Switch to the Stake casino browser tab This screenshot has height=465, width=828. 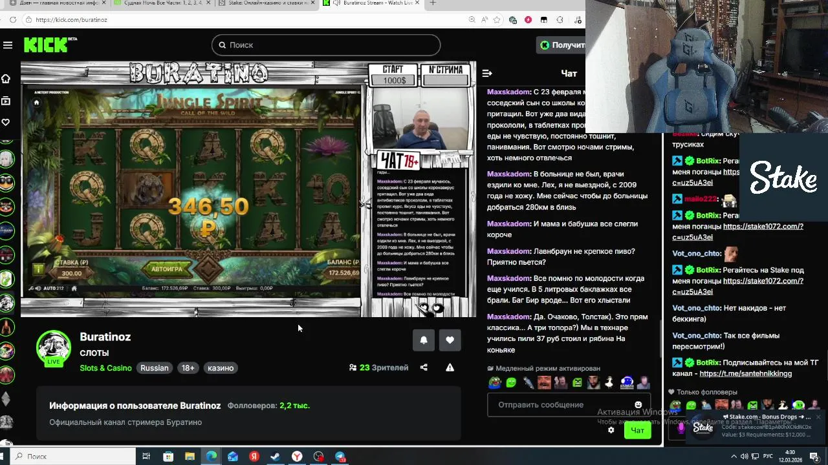(267, 3)
